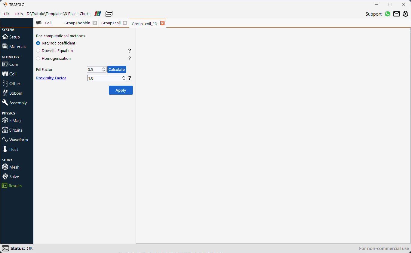Close the Group1bobbin tab
The width and height of the screenshot is (411, 253).
pos(95,23)
